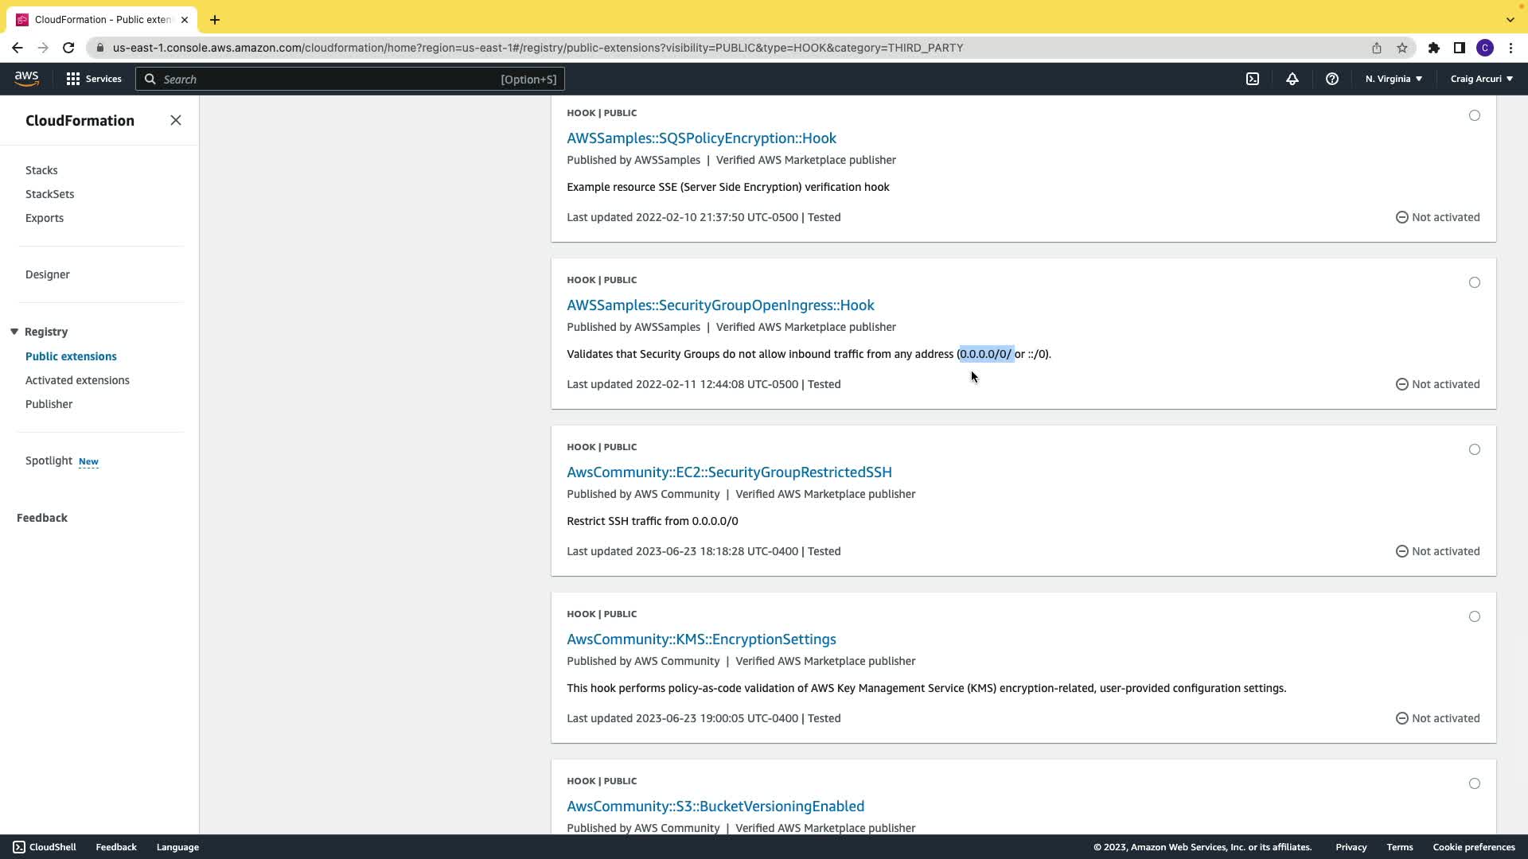
Task: Open the AWSSamples::SQSPolicyEncryption::Hook link
Action: pos(701,138)
